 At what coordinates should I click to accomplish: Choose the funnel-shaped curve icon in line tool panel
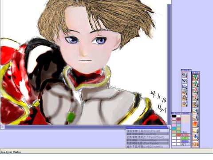[x=185, y=86]
